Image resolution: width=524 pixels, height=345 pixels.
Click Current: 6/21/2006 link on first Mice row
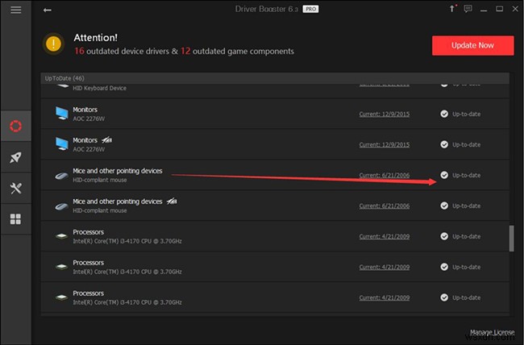[x=385, y=175]
